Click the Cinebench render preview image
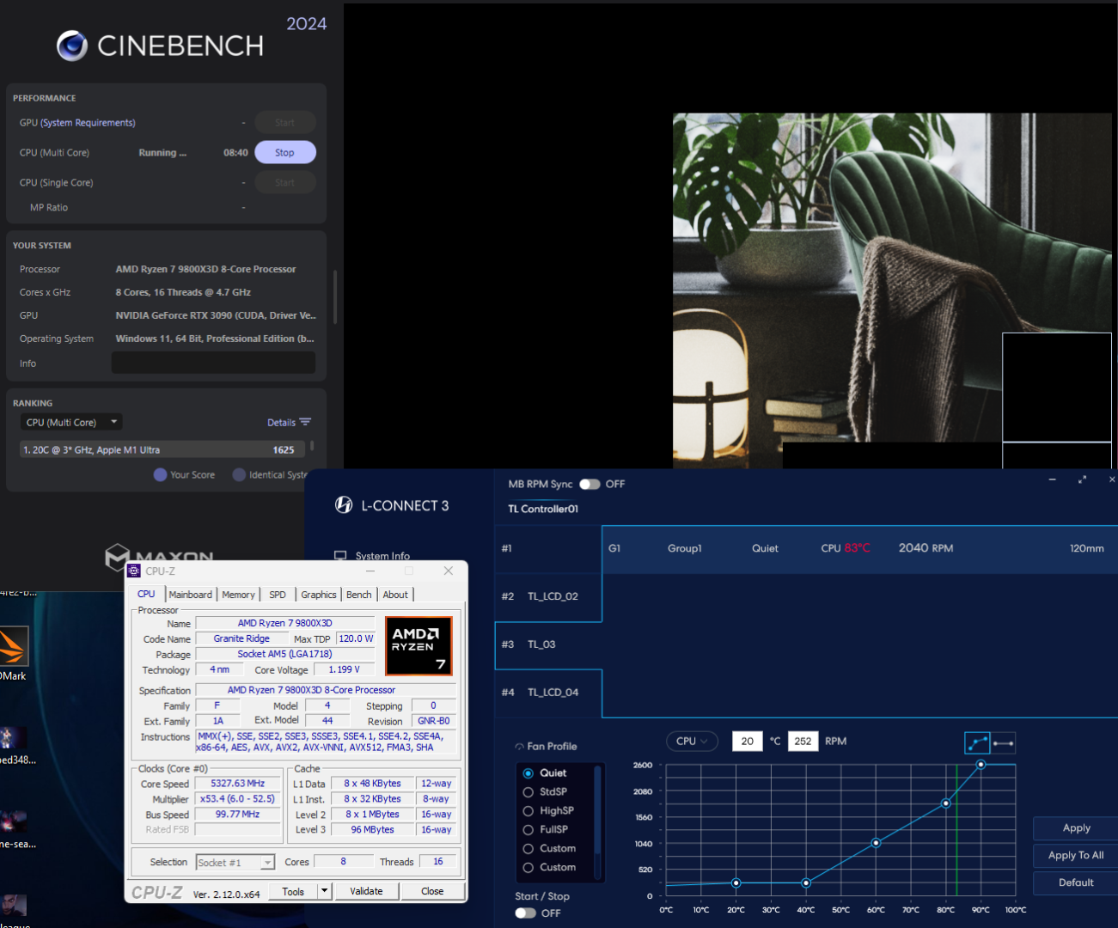The height and width of the screenshot is (928, 1118). click(892, 290)
